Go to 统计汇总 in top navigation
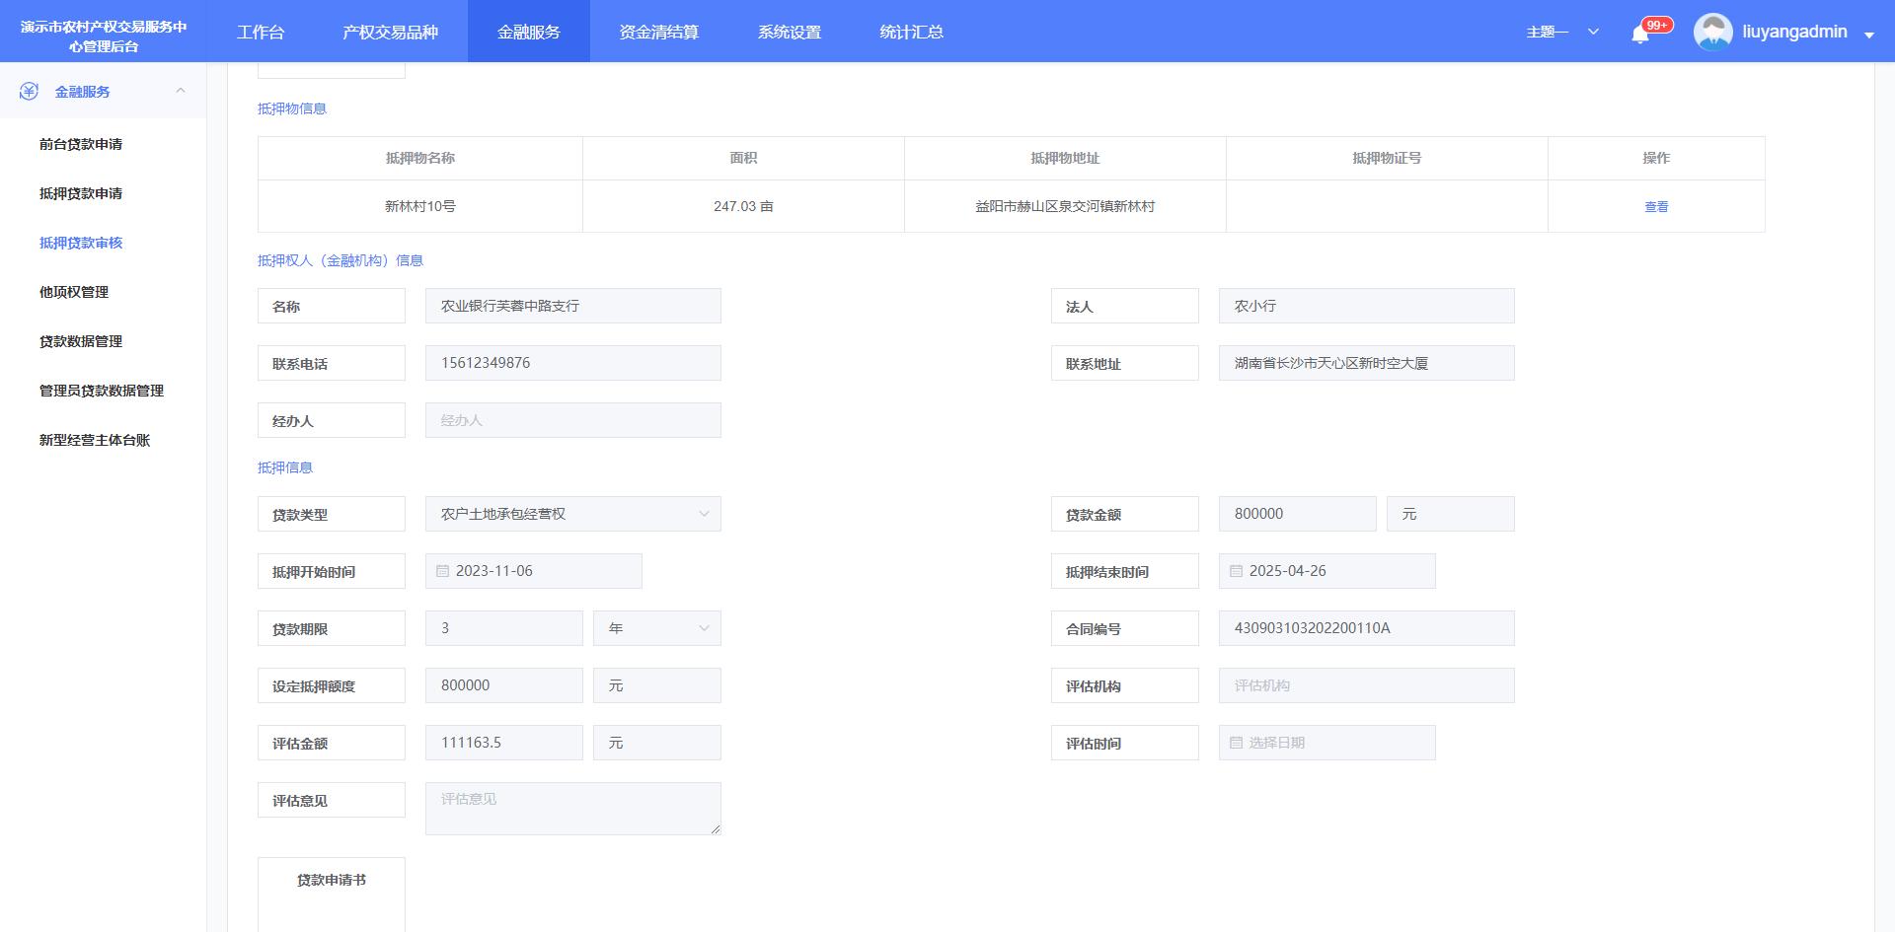The image size is (1895, 932). pyautogui.click(x=911, y=32)
